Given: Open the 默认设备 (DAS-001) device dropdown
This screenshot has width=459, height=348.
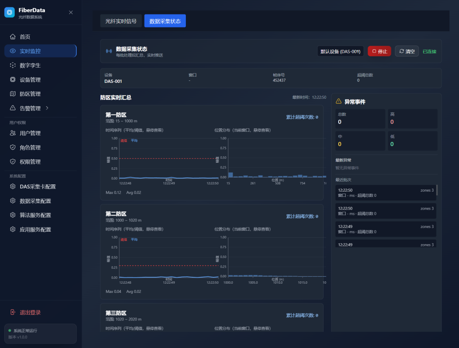Looking at the screenshot, I should 340,51.
